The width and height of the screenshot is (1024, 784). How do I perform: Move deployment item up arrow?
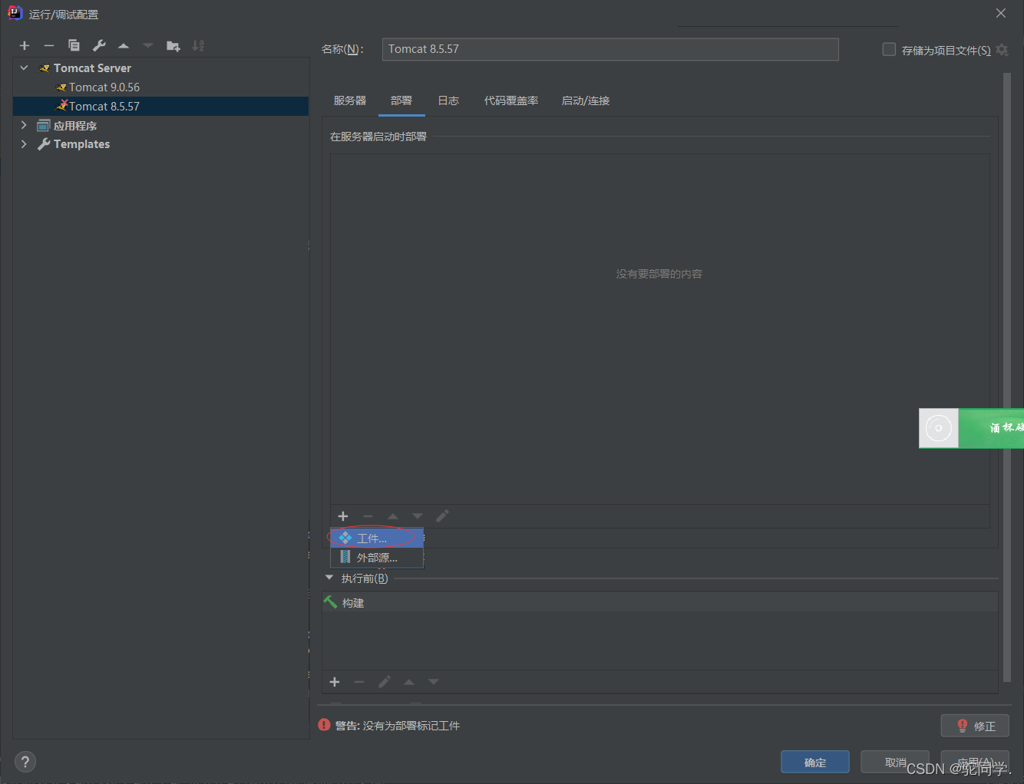click(x=393, y=516)
